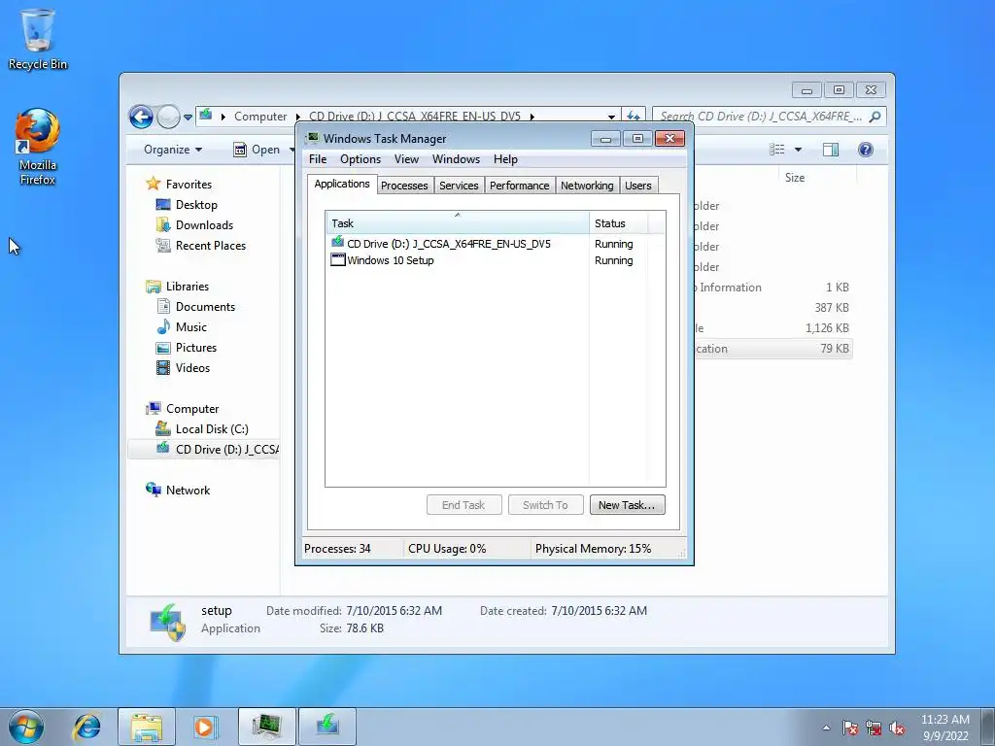Select the Applications tab

pos(342,184)
